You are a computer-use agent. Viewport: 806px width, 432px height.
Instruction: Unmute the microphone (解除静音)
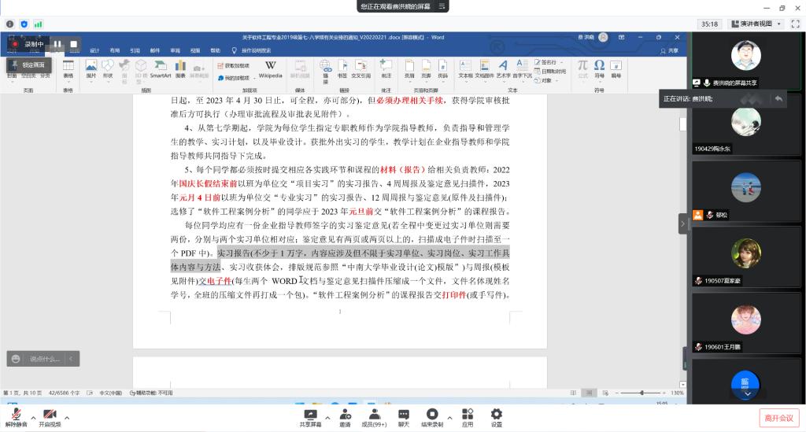tap(16, 416)
